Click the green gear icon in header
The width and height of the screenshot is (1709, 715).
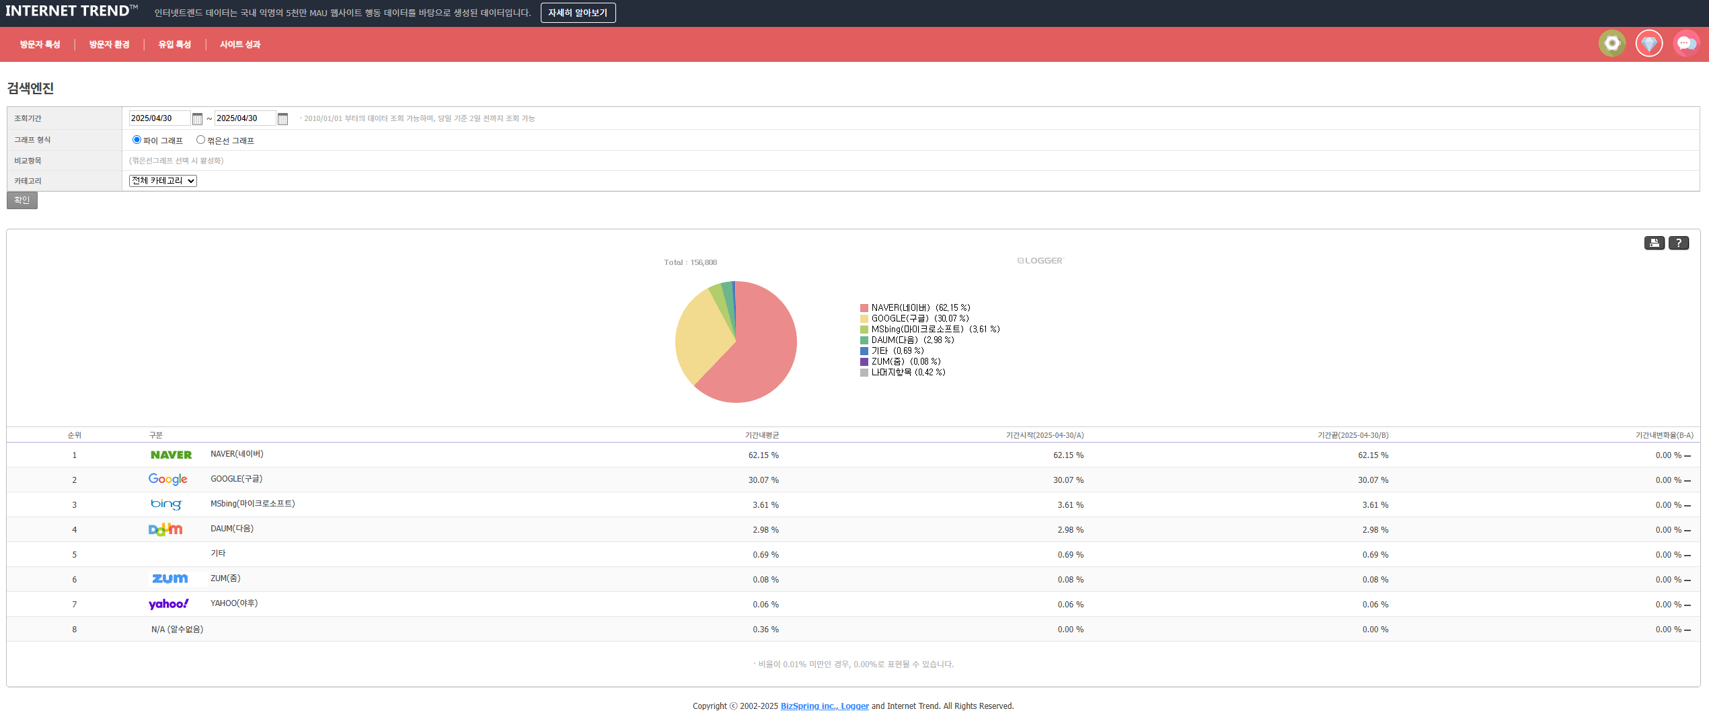coord(1611,44)
